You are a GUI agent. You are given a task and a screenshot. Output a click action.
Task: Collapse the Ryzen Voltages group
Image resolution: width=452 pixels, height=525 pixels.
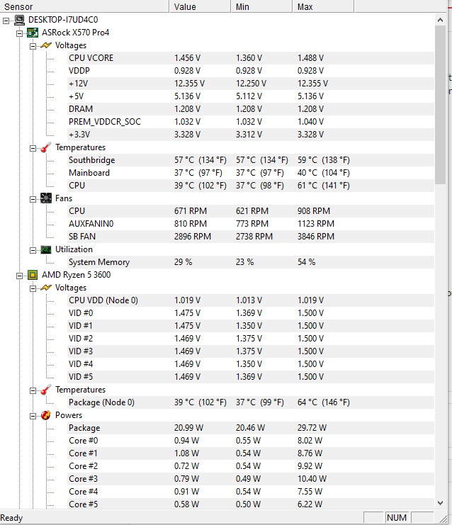[x=33, y=288]
